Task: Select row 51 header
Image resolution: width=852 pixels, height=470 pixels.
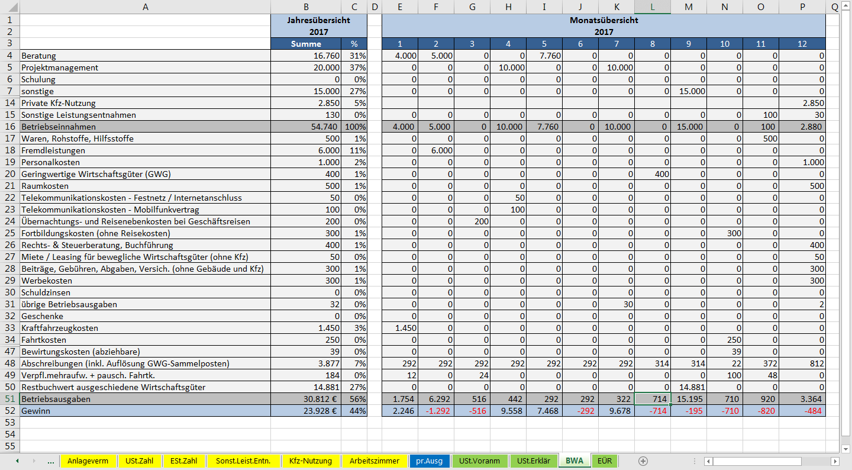Action: 9,399
